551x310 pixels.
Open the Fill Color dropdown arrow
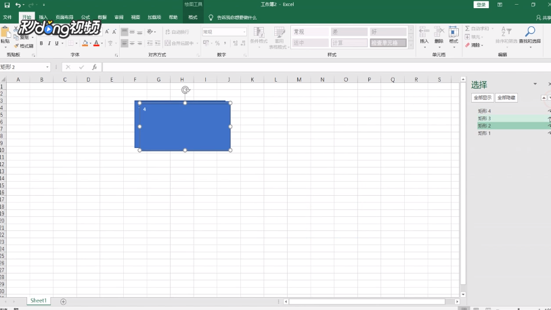pos(90,43)
